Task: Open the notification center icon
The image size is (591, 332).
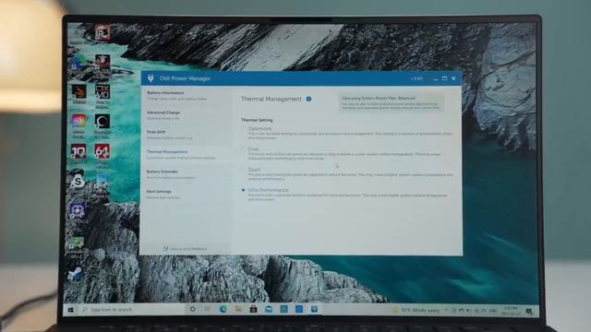Action: tap(529, 312)
